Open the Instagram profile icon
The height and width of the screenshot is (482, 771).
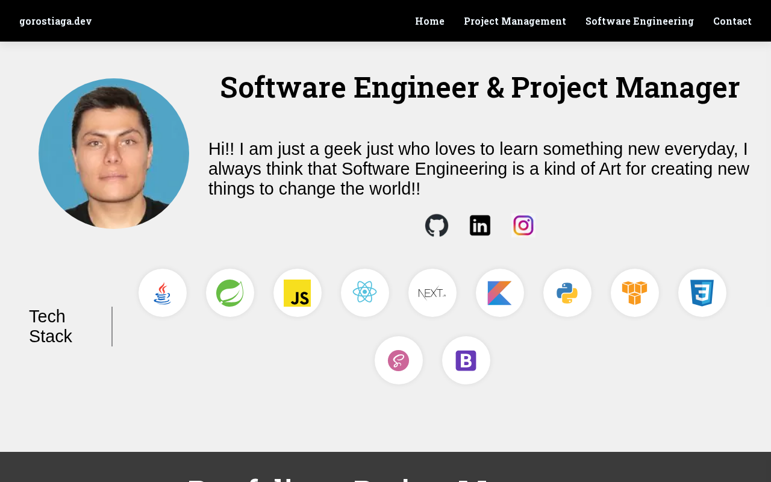pyautogui.click(x=523, y=225)
